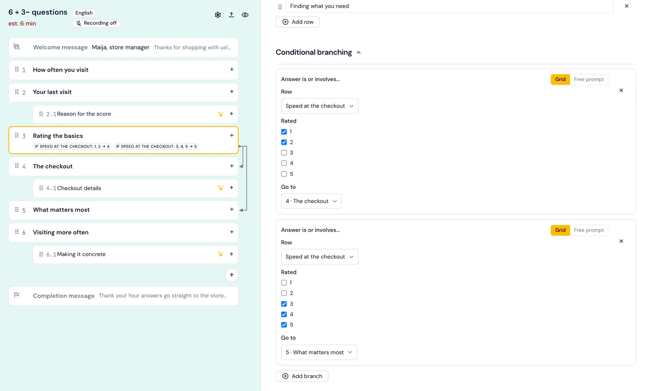Viewport: 651px width, 391px height.
Task: Click round plus button below question list
Action: 232,275
